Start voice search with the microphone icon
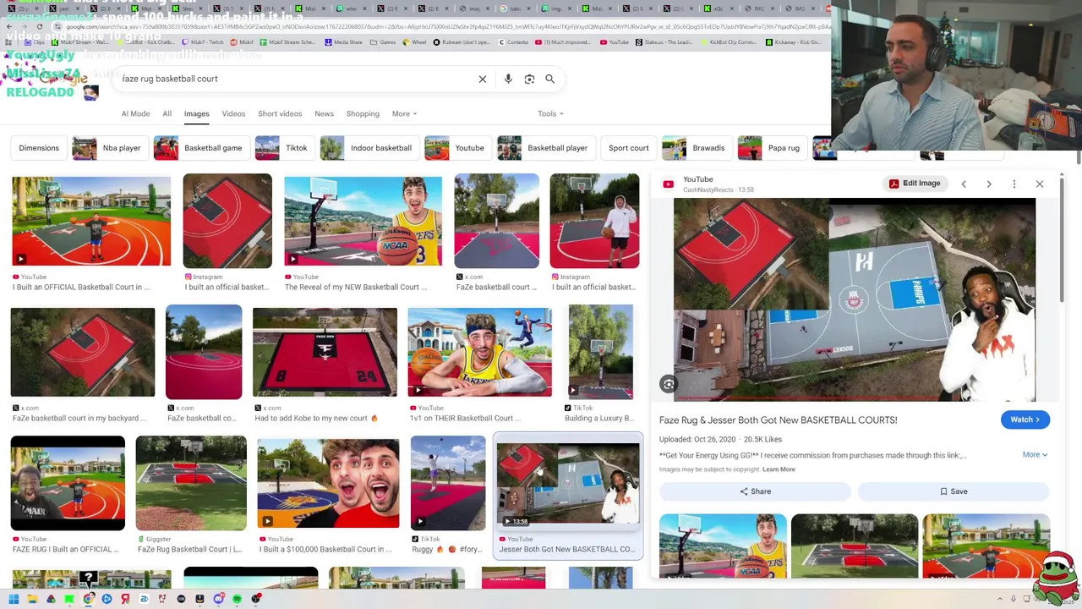 [508, 79]
